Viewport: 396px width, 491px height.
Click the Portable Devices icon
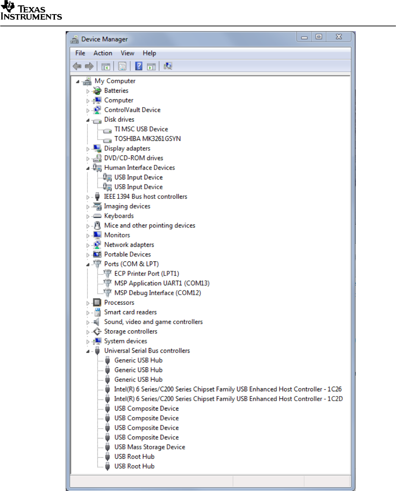pyautogui.click(x=97, y=254)
